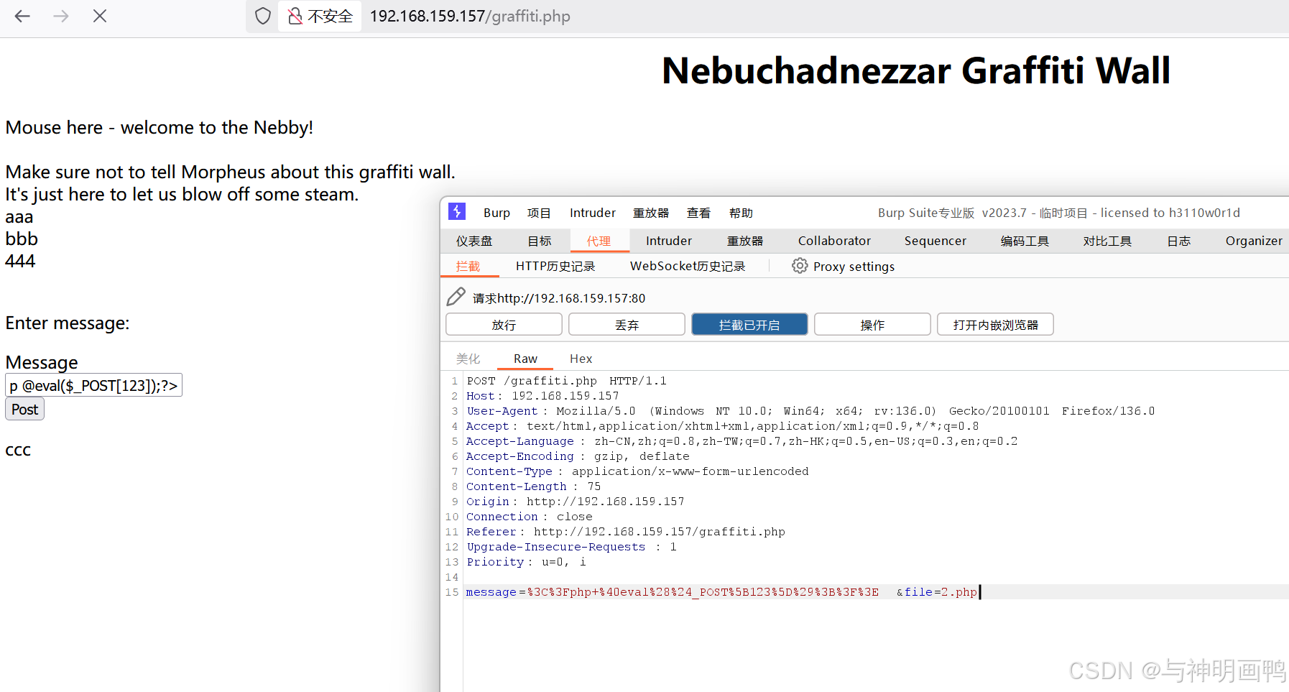Click the Post button on graffiti page
This screenshot has height=692, width=1289.
click(24, 409)
